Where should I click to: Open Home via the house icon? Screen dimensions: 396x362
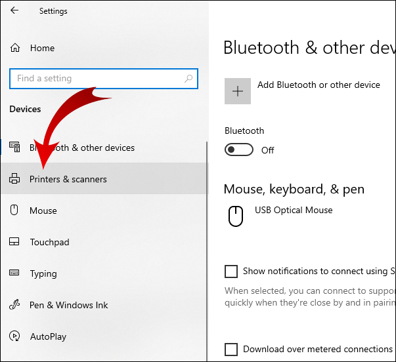click(x=15, y=47)
